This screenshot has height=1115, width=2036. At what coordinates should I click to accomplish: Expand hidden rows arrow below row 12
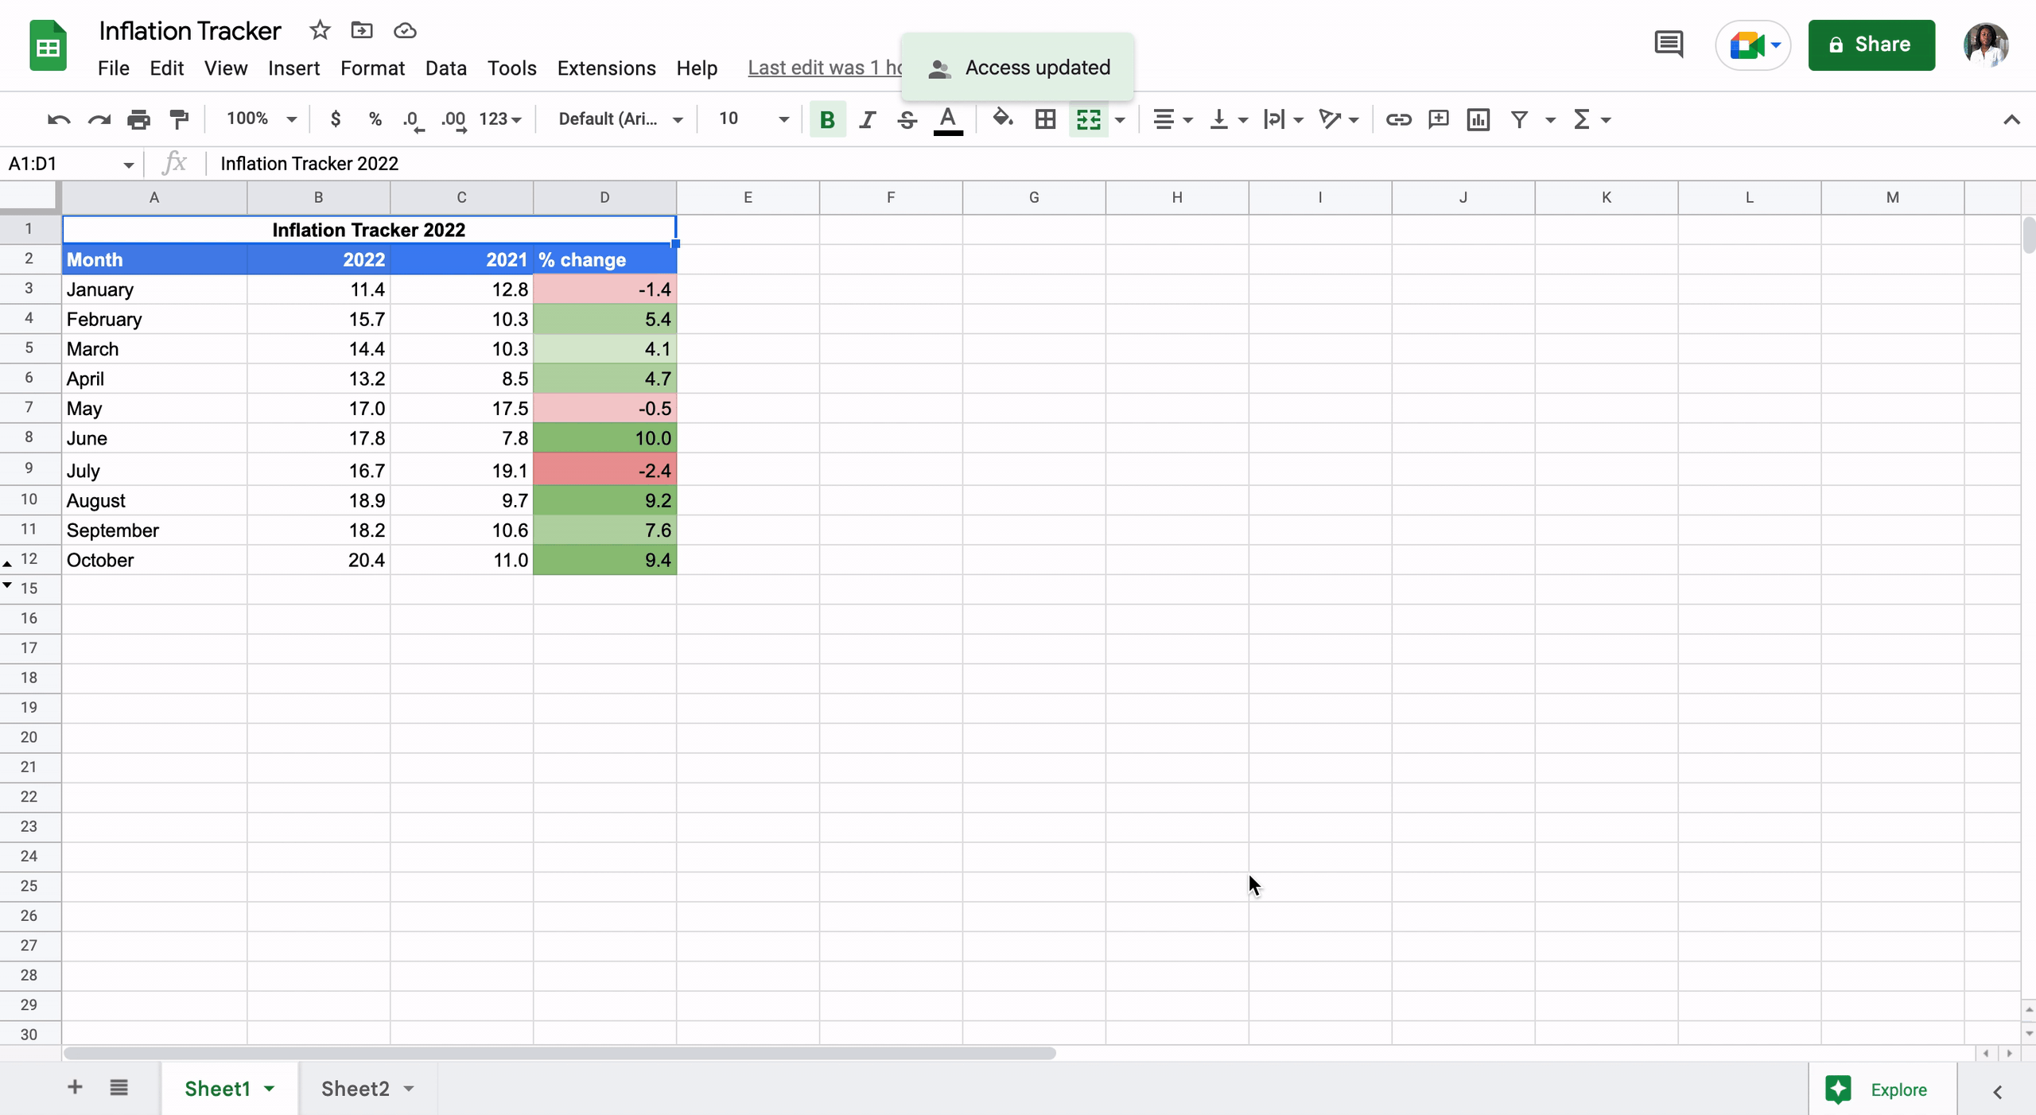click(x=7, y=585)
